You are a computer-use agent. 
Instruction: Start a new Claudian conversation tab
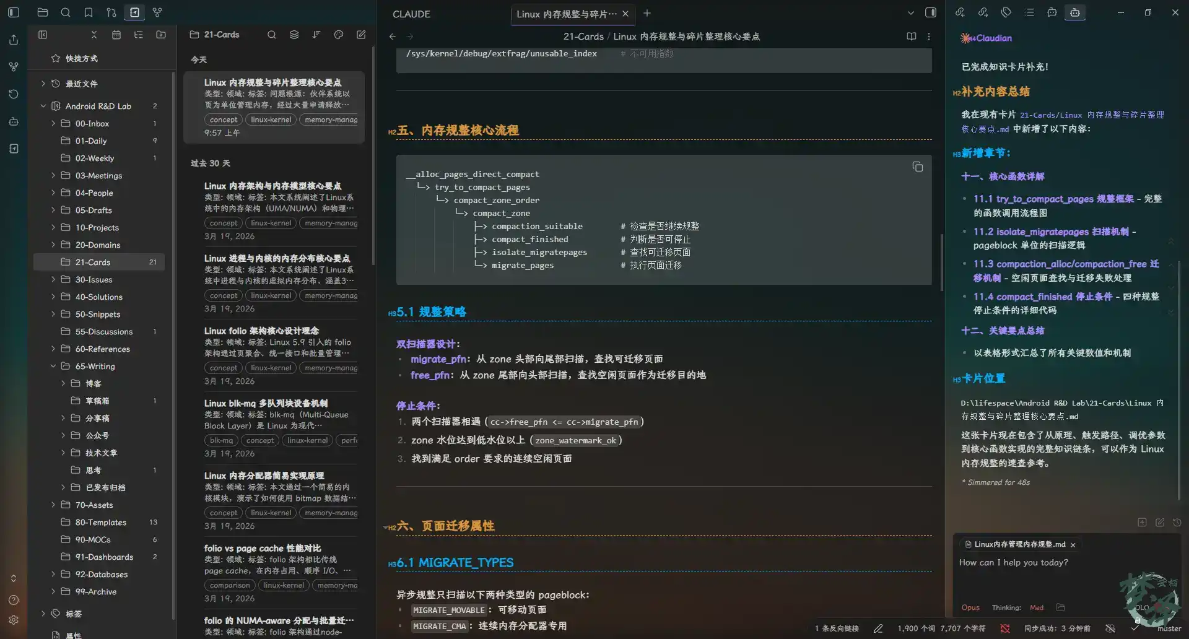click(x=1143, y=523)
